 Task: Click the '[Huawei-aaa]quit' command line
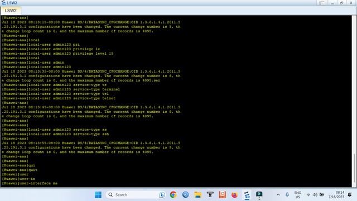coord(20,170)
